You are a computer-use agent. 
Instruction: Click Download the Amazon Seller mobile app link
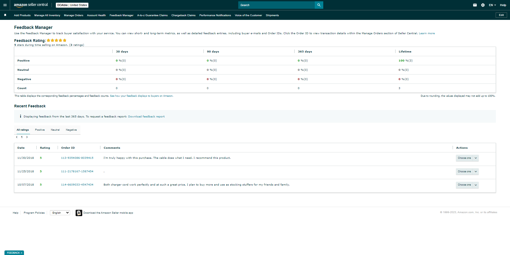(x=108, y=213)
